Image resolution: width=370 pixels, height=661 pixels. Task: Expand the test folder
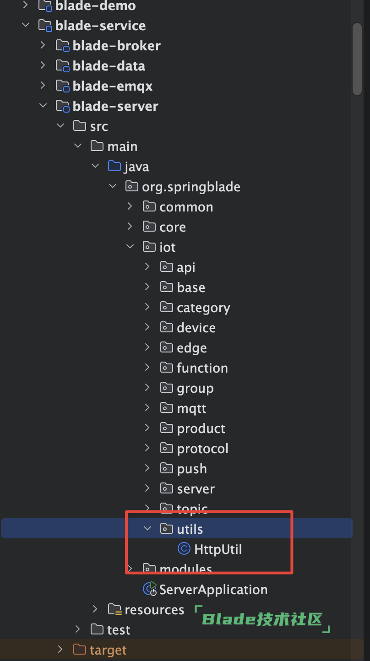pos(78,629)
